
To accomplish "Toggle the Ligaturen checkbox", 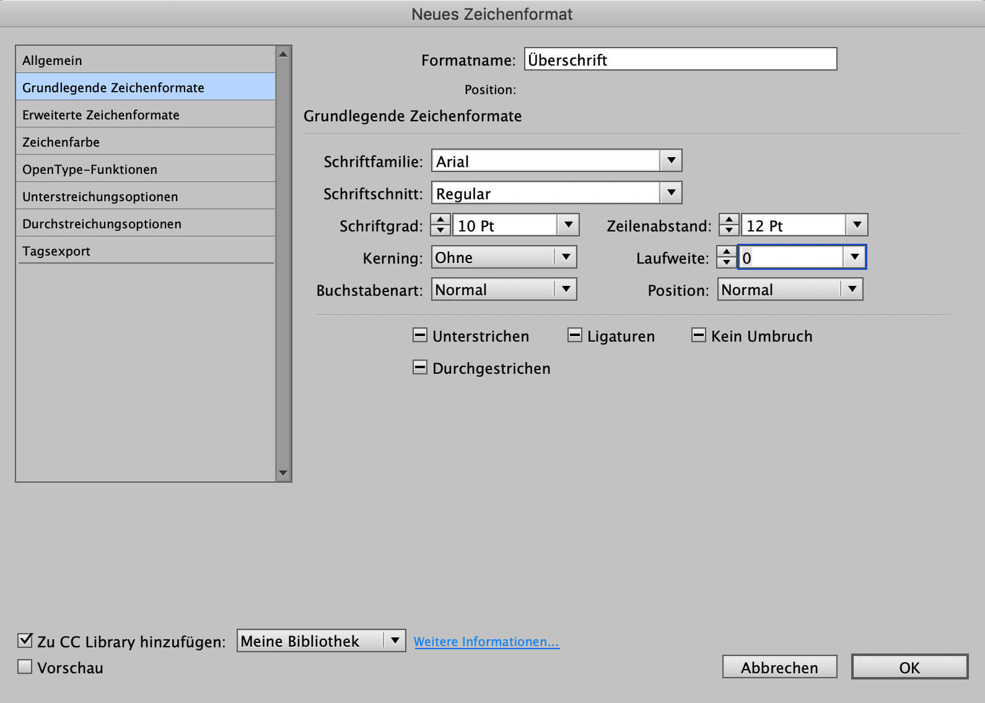I will [575, 335].
